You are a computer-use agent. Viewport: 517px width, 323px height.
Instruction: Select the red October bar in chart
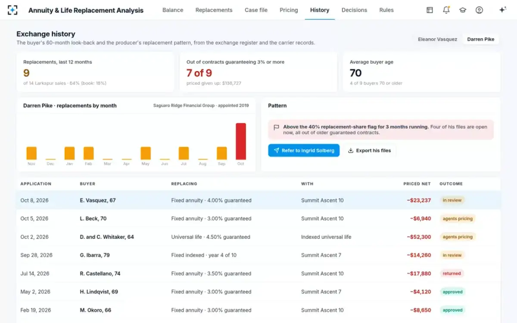[x=241, y=141]
